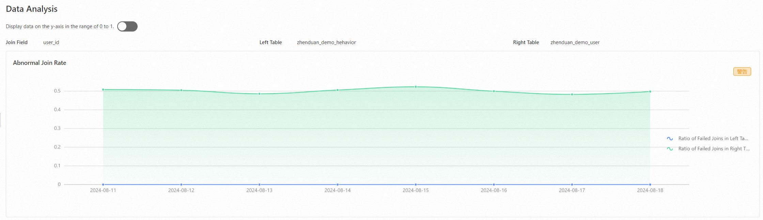Toggle the y-axis 0 to 1 range switch

pos(127,27)
